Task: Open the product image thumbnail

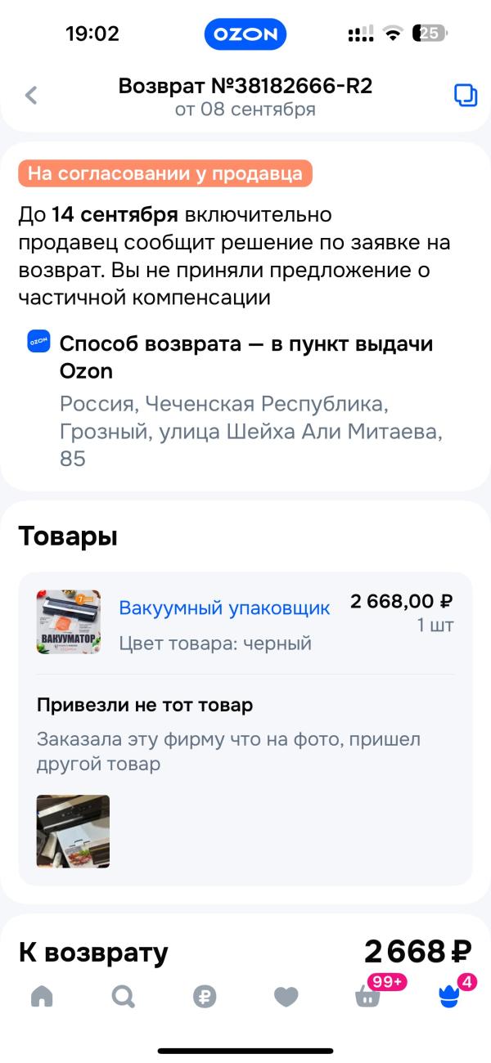Action: (68, 622)
